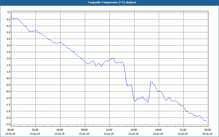
Task: Select the '2,0' y-axis value
Action: coord(8,59)
